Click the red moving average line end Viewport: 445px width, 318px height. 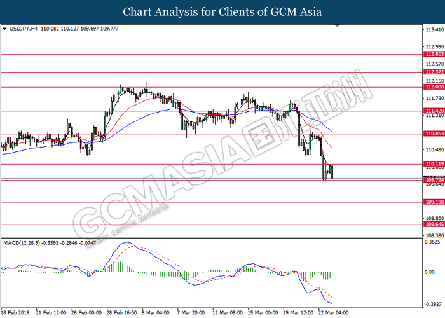tap(331, 147)
